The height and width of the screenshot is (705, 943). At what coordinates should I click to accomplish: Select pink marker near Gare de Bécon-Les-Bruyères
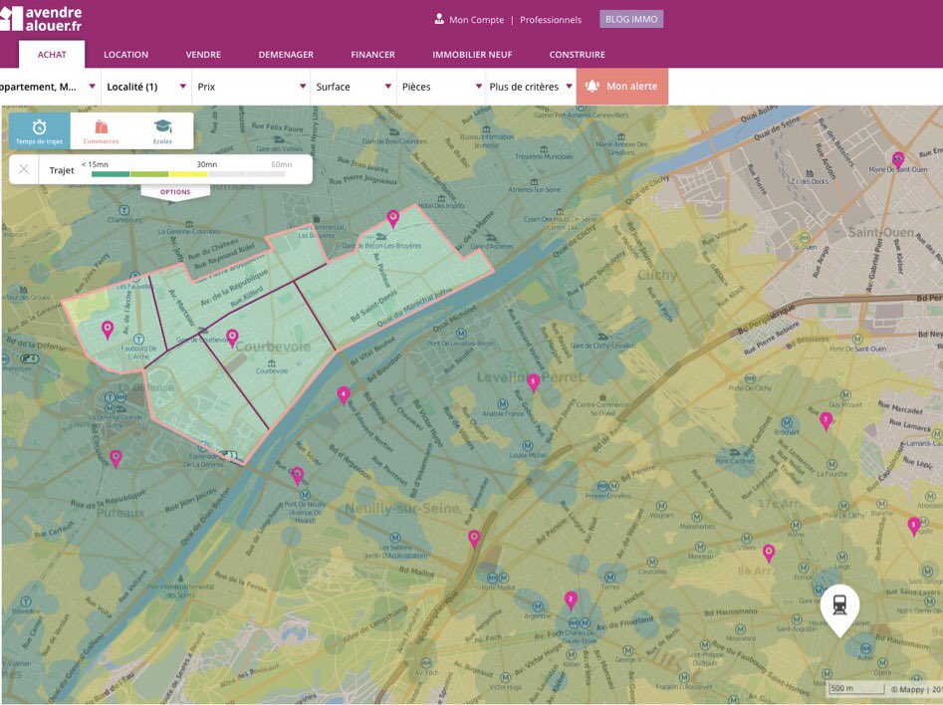tap(392, 218)
